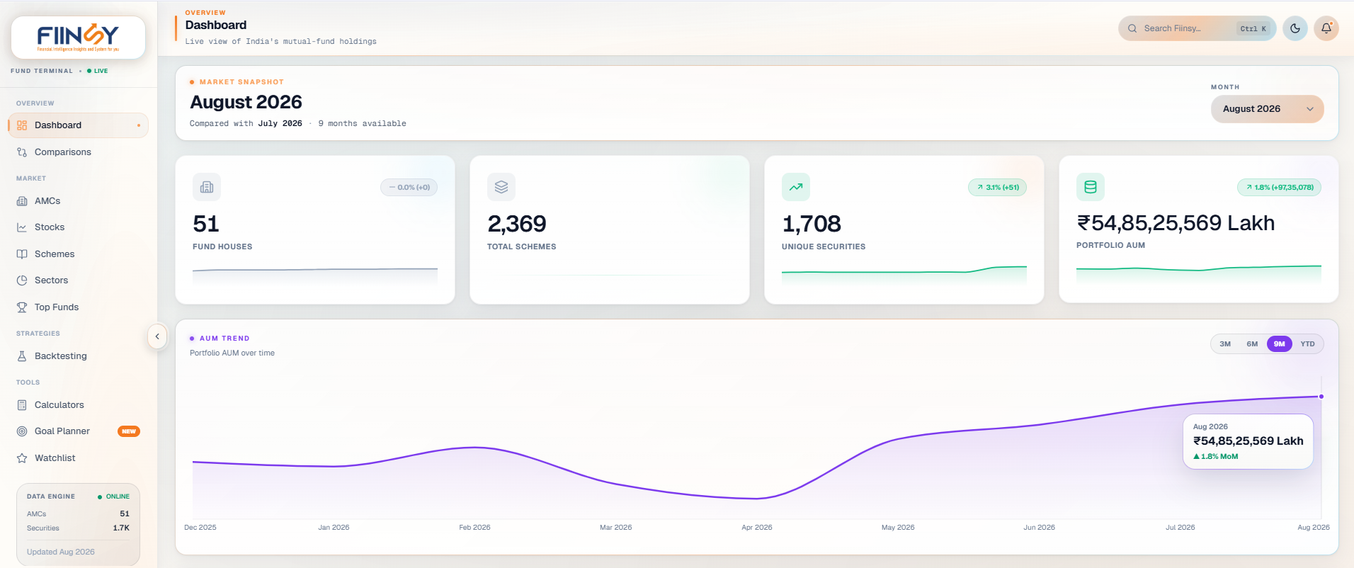Screen dimensions: 1354x568
Task: Click the Top Funds trophy icon
Action: pos(22,307)
